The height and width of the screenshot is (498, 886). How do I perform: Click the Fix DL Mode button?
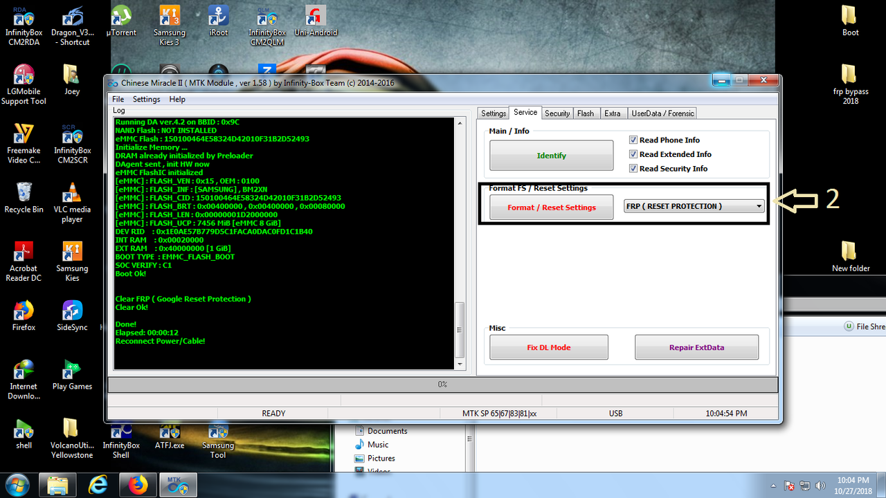click(549, 347)
